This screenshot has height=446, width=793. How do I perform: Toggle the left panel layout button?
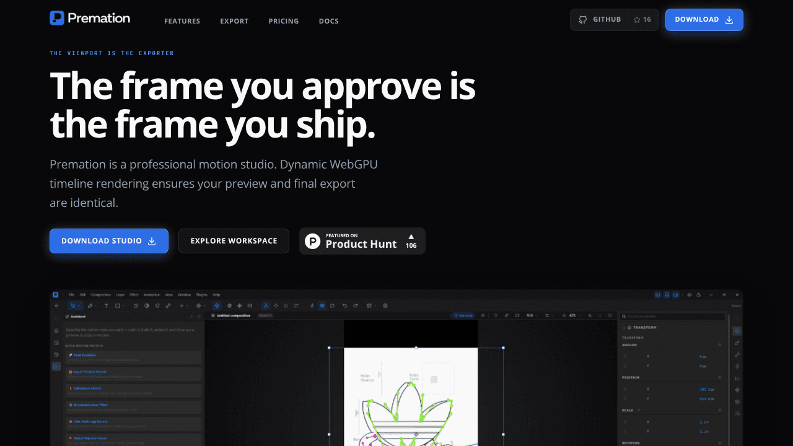[x=658, y=295]
